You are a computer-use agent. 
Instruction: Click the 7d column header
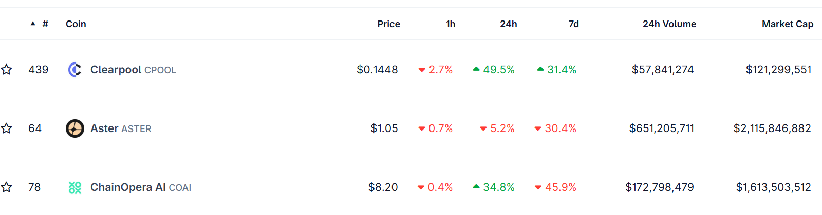tap(573, 24)
